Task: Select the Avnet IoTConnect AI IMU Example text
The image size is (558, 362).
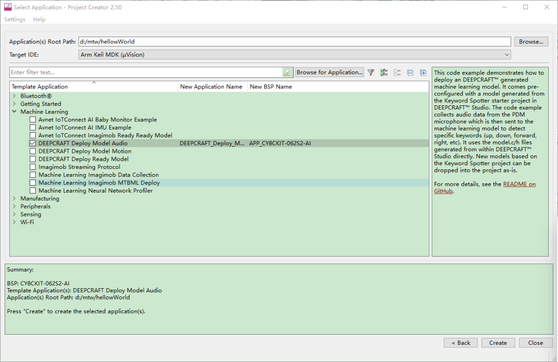Action: pyautogui.click(x=85, y=128)
